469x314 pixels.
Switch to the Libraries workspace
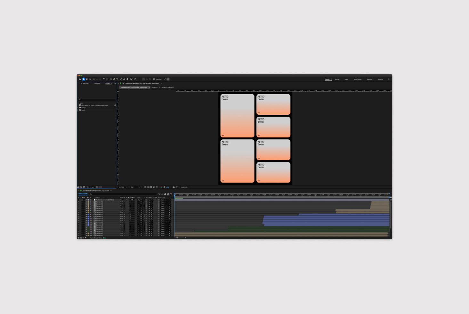pyautogui.click(x=380, y=79)
